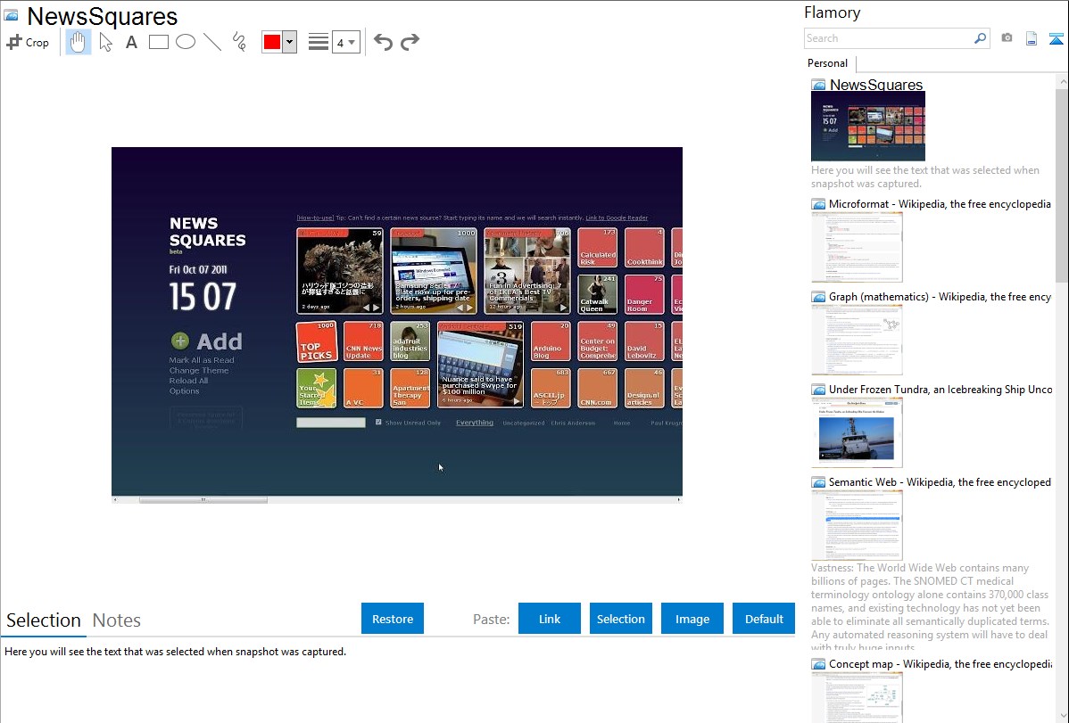Screen dimensions: 1069x723
Task: Click the Paste Selection button
Action: [x=620, y=619]
